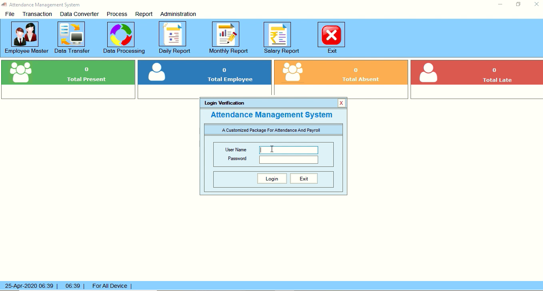Open the File menu
The width and height of the screenshot is (543, 291).
click(x=10, y=14)
